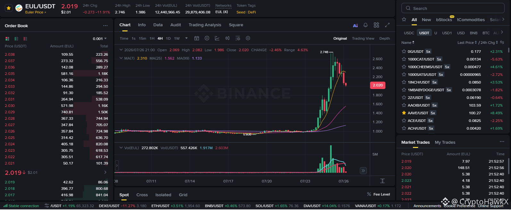
Task: Show sell orders only layout icon
Action: point(25,39)
